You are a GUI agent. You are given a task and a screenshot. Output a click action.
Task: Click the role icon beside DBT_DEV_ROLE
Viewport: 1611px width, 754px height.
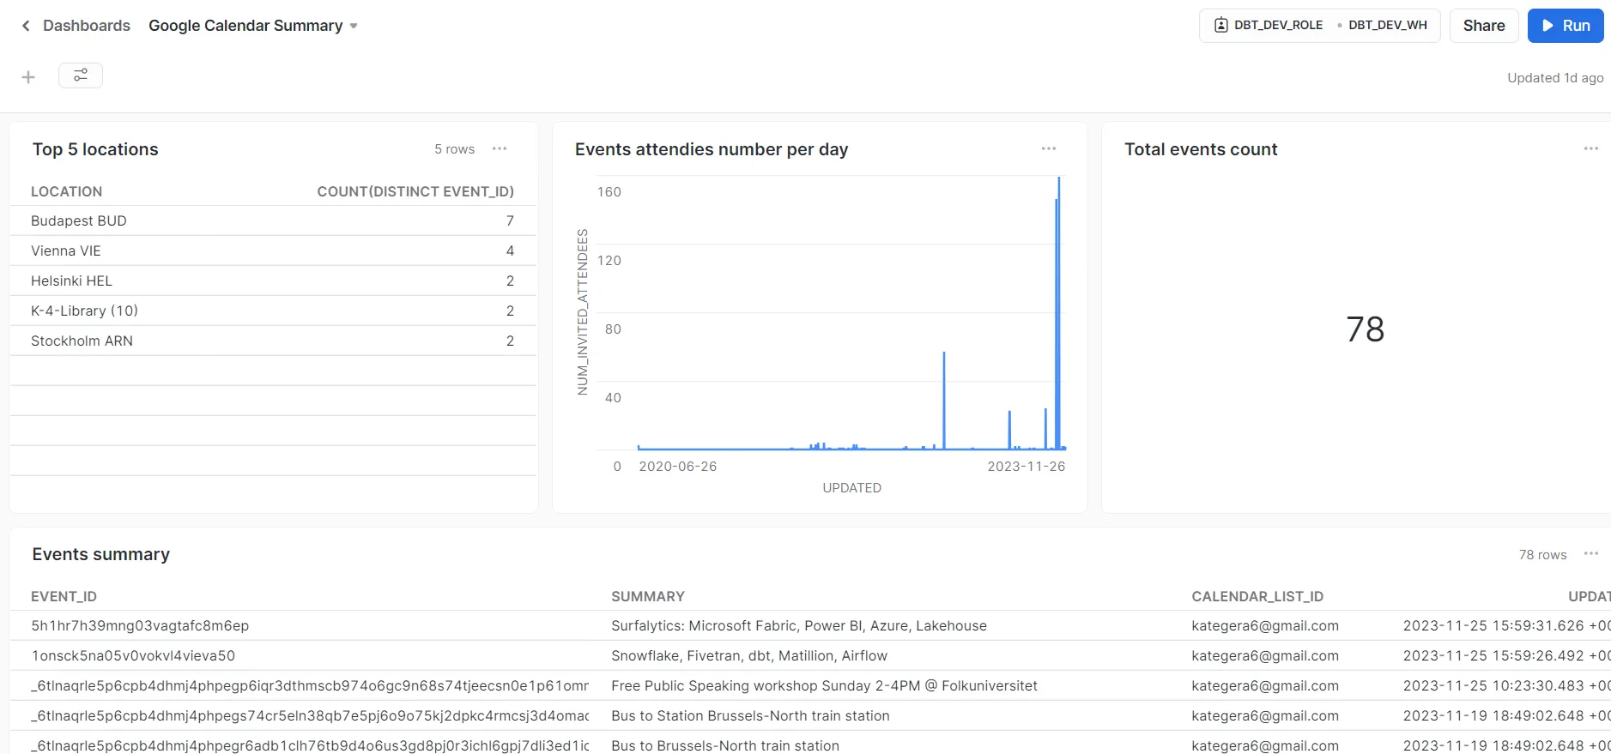(x=1220, y=26)
